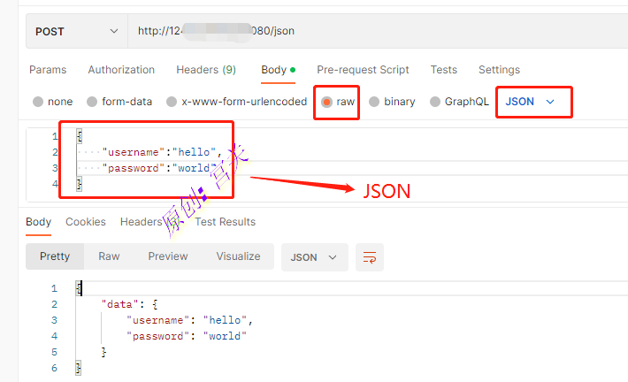Viewport: 628px width, 382px height.
Task: Open the response JSON format dropdown
Action: click(x=314, y=257)
